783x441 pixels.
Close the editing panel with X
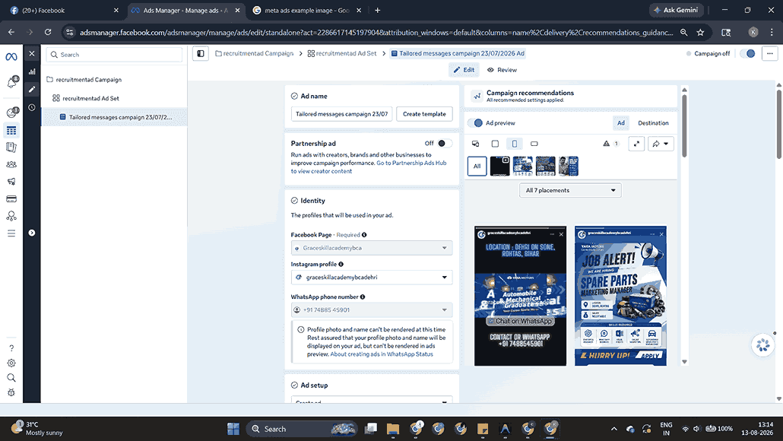pyautogui.click(x=31, y=53)
